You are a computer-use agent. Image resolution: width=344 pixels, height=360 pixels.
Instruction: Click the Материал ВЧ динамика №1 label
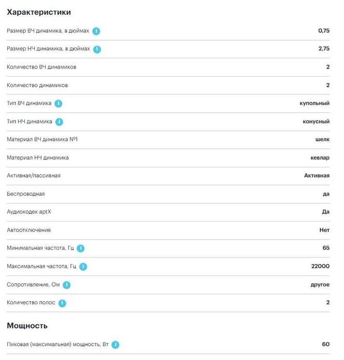42,140
